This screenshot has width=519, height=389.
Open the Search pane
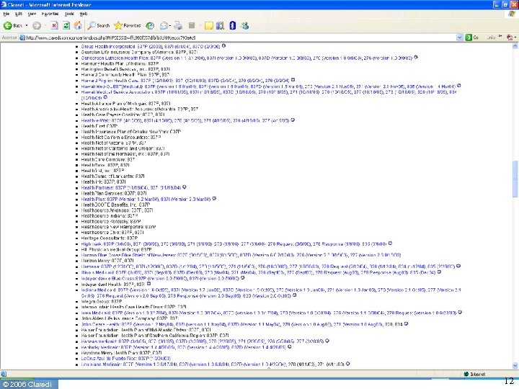click(x=99, y=25)
